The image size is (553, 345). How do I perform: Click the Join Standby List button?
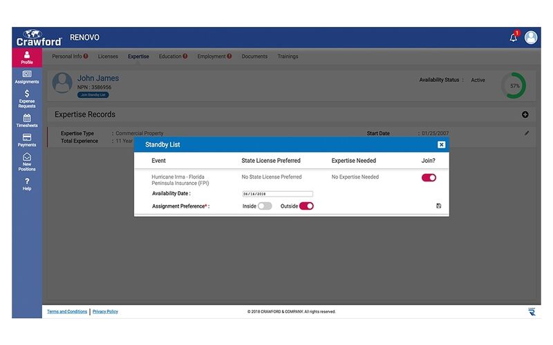tap(93, 95)
